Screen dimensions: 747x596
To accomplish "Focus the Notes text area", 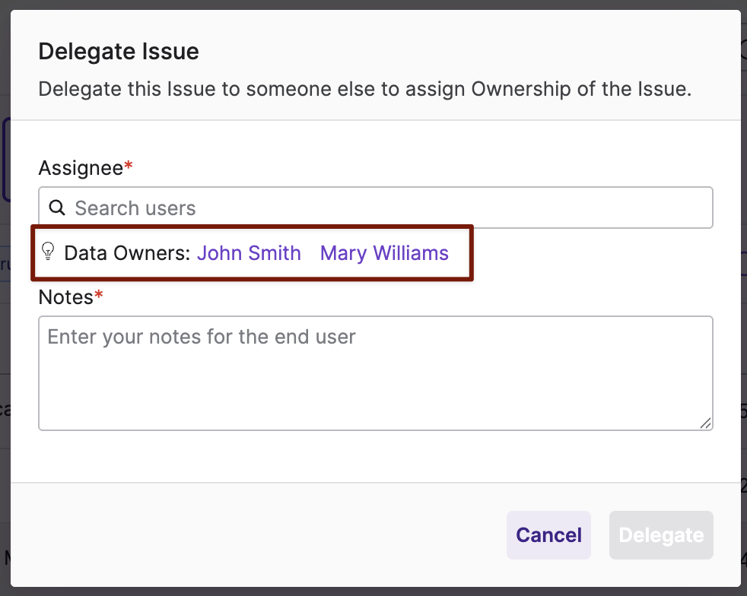I will 376,373.
